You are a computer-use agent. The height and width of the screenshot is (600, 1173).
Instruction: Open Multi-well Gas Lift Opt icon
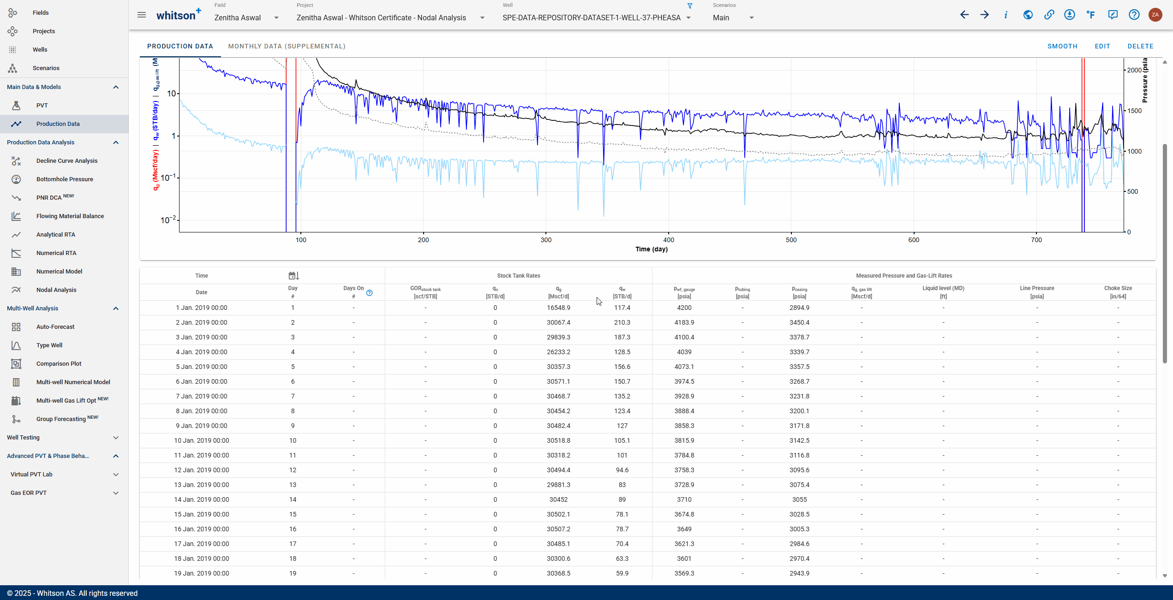[x=16, y=400]
